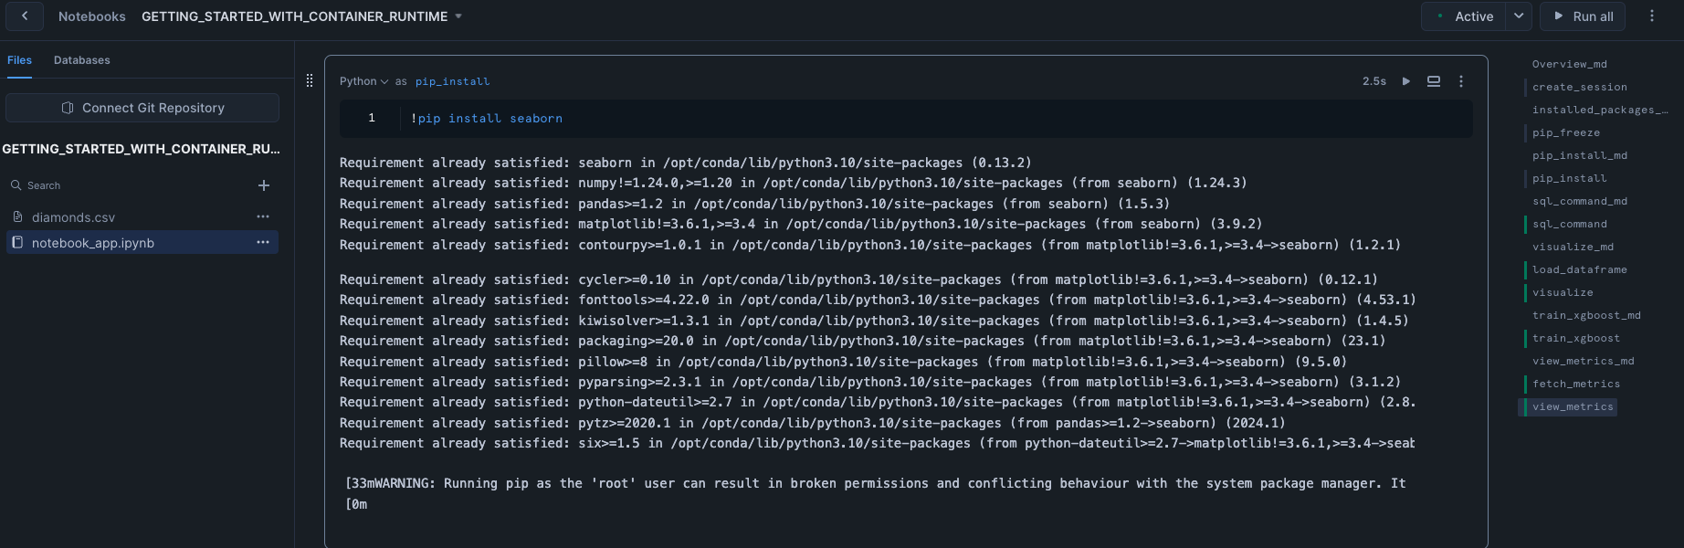
Task: Jump to fetch_metrics in the outline
Action: (x=1576, y=384)
